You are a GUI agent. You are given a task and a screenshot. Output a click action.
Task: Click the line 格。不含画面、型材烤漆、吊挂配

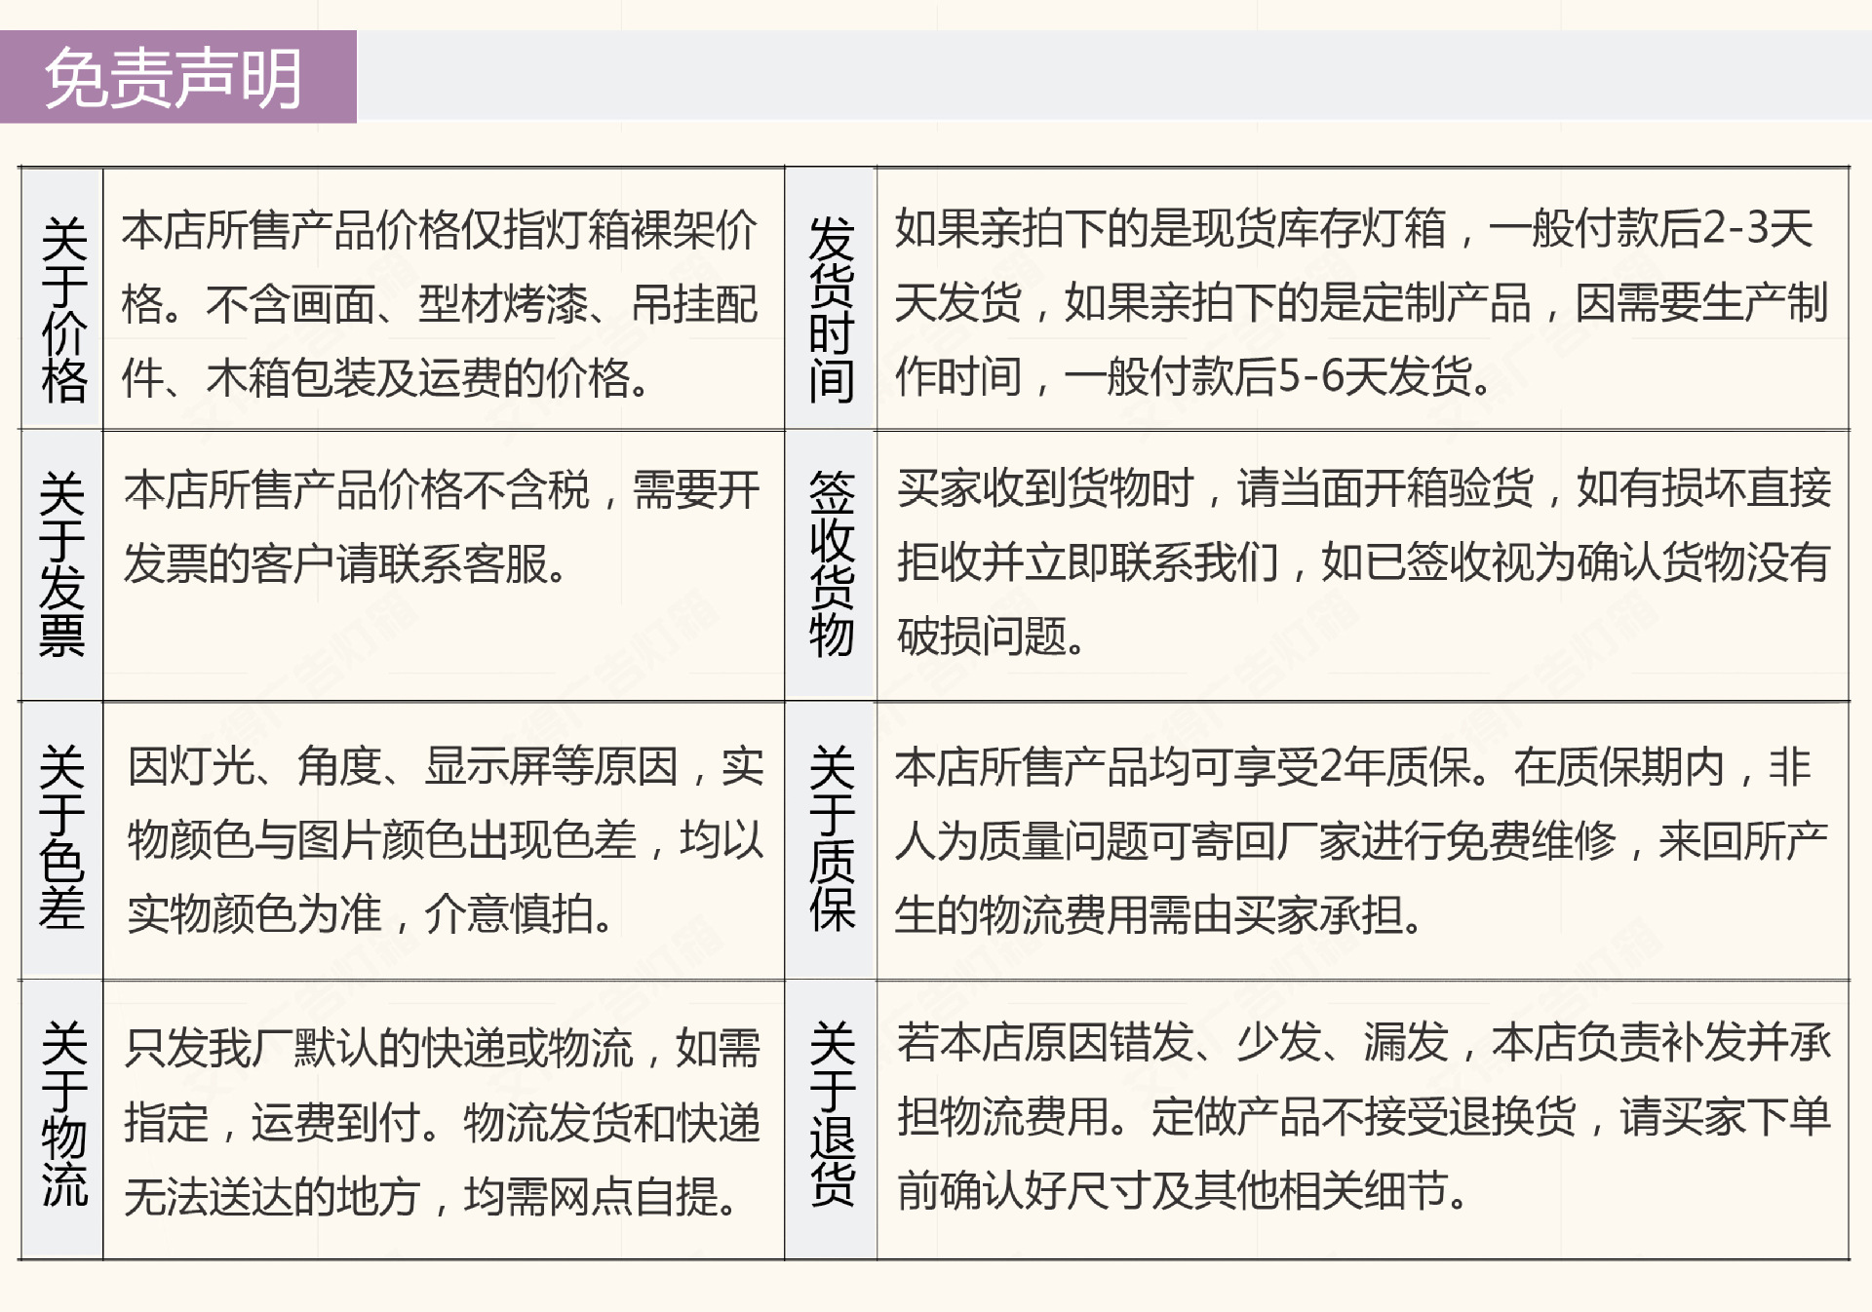[439, 304]
